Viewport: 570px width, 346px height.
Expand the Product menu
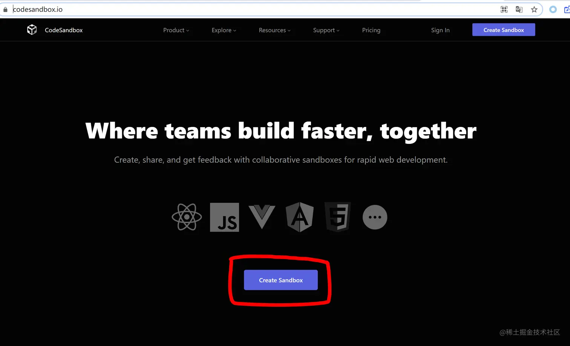click(176, 30)
